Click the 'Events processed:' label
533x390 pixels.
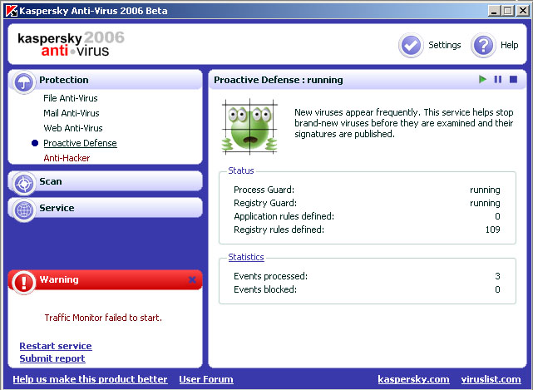(270, 276)
